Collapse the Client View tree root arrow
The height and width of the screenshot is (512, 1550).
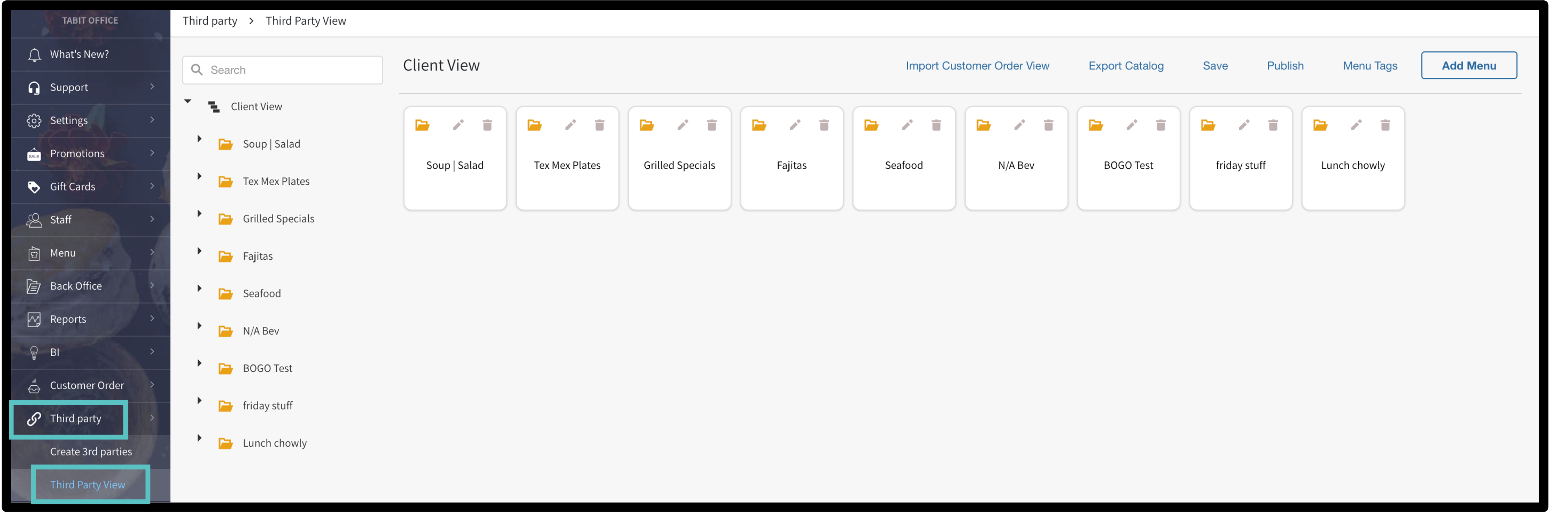point(188,101)
